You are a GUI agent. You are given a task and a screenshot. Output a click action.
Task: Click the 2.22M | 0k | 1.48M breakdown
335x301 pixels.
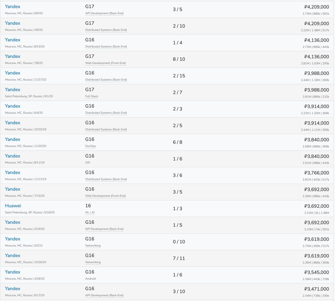click(317, 213)
